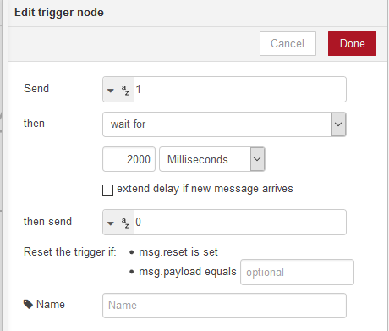Click the Done button

pos(352,43)
